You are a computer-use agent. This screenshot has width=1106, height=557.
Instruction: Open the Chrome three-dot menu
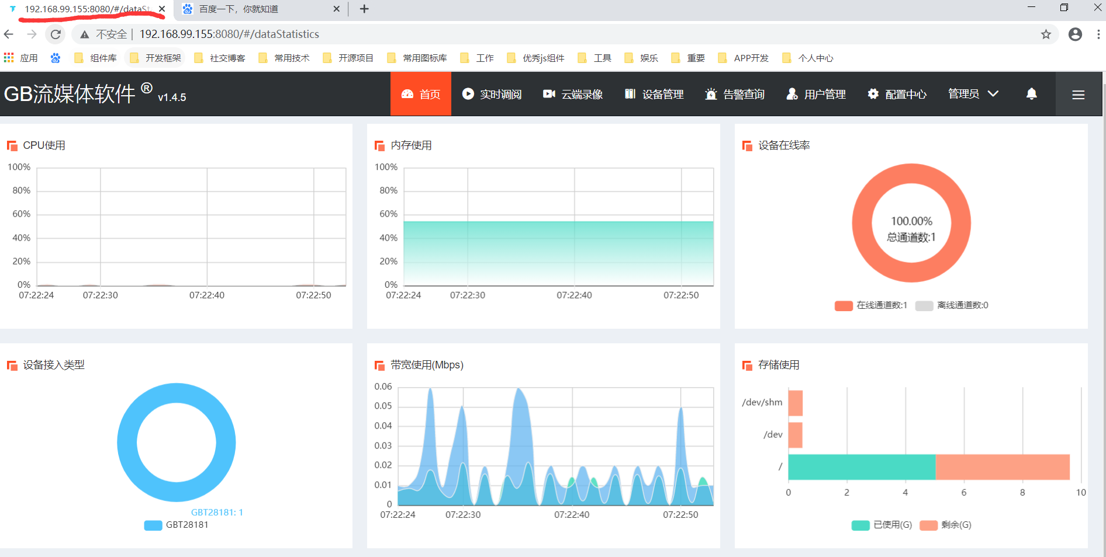1098,34
